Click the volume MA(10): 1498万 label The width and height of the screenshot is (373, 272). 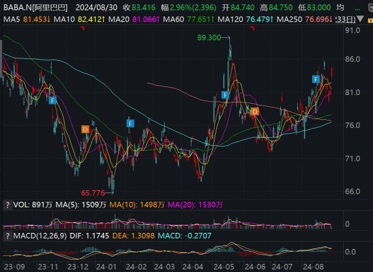[x=137, y=205]
